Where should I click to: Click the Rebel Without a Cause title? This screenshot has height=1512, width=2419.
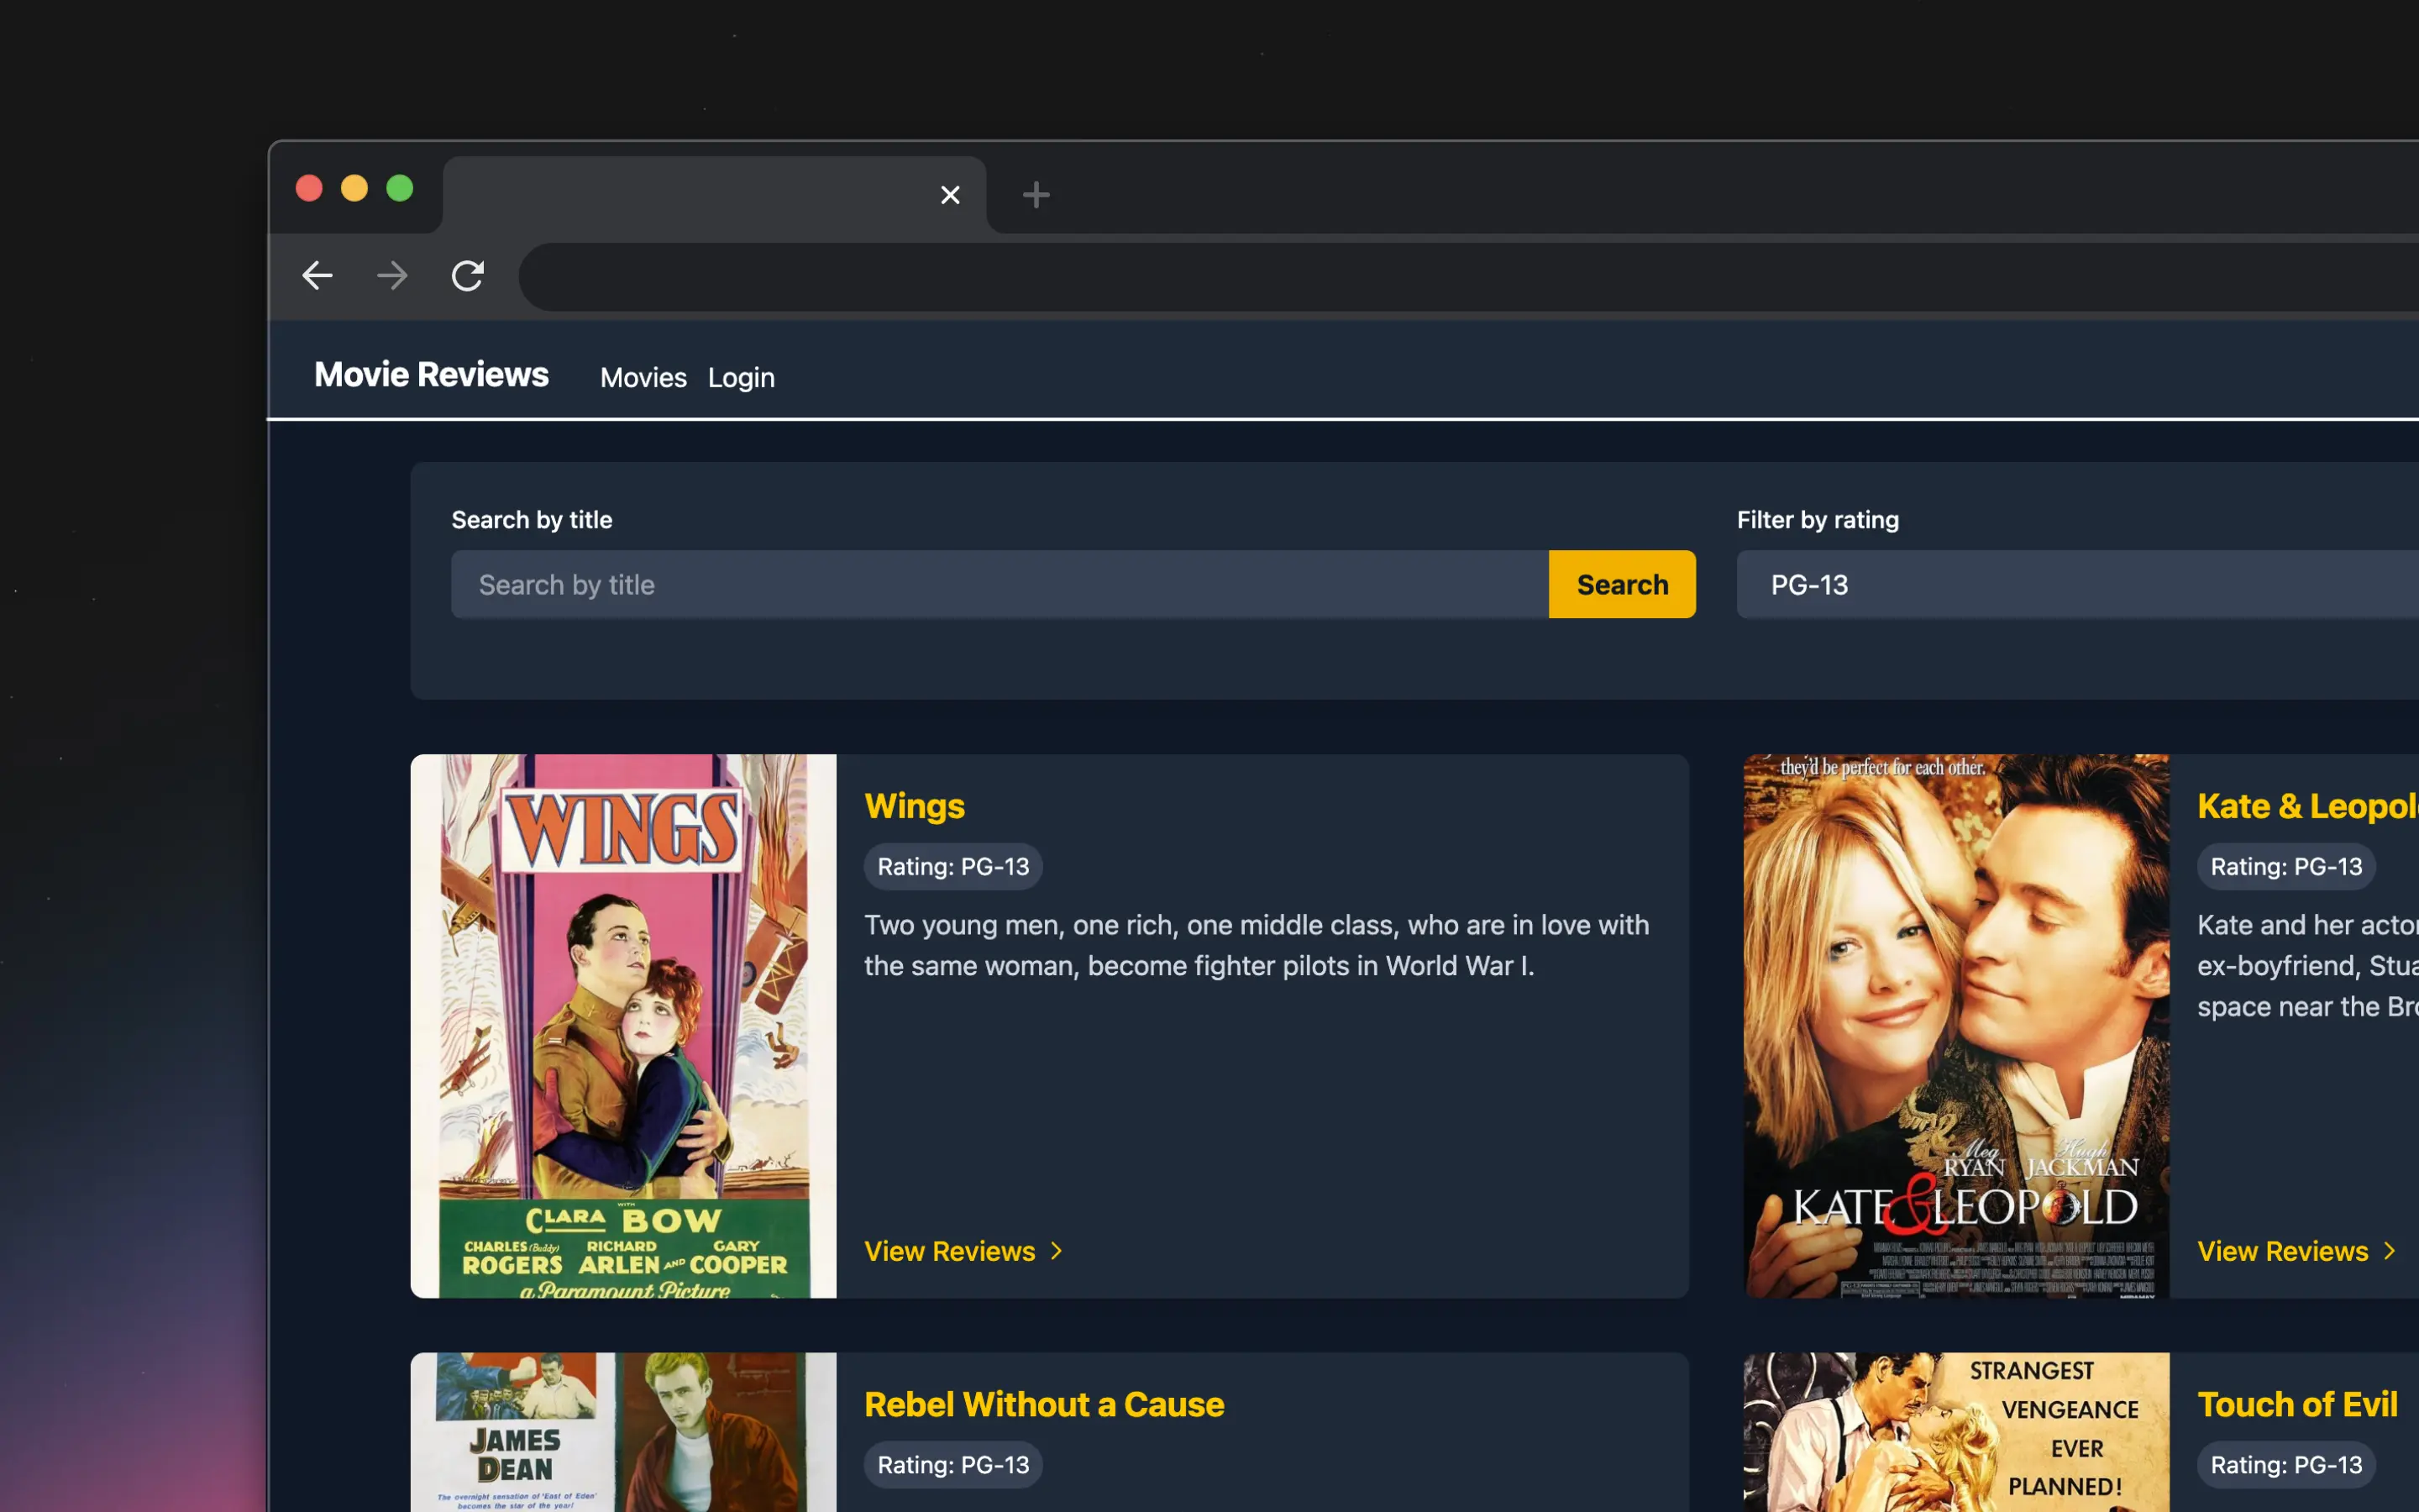coord(1043,1404)
